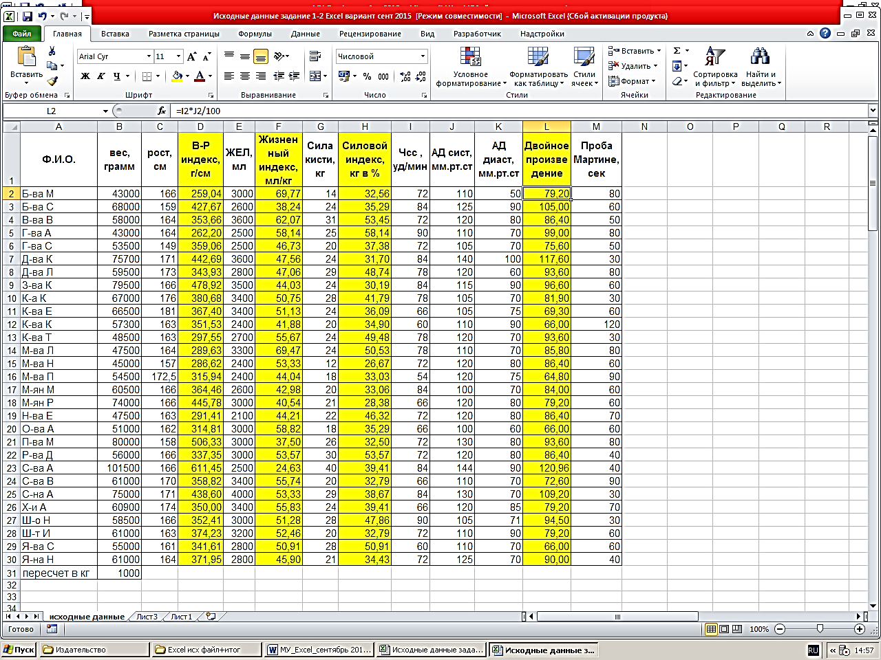Open Сортировка и фильтр dropdown

click(x=715, y=67)
